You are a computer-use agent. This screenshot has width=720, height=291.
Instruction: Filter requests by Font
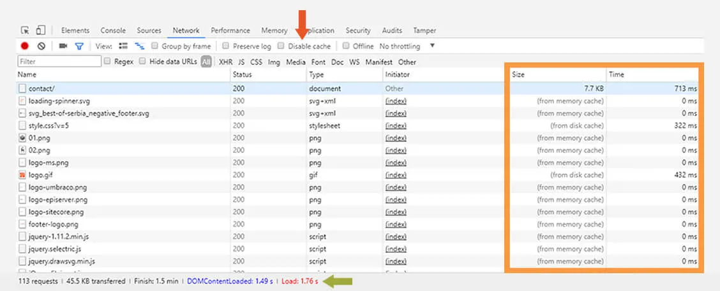click(319, 62)
